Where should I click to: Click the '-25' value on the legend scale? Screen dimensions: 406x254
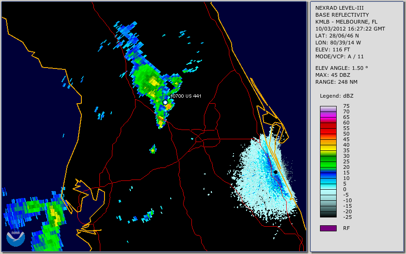[x=347, y=217]
